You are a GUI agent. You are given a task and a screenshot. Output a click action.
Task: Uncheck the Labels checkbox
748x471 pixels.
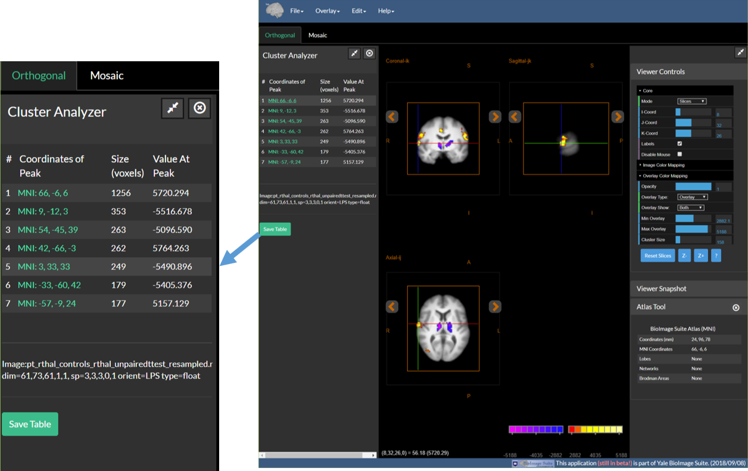(x=680, y=144)
